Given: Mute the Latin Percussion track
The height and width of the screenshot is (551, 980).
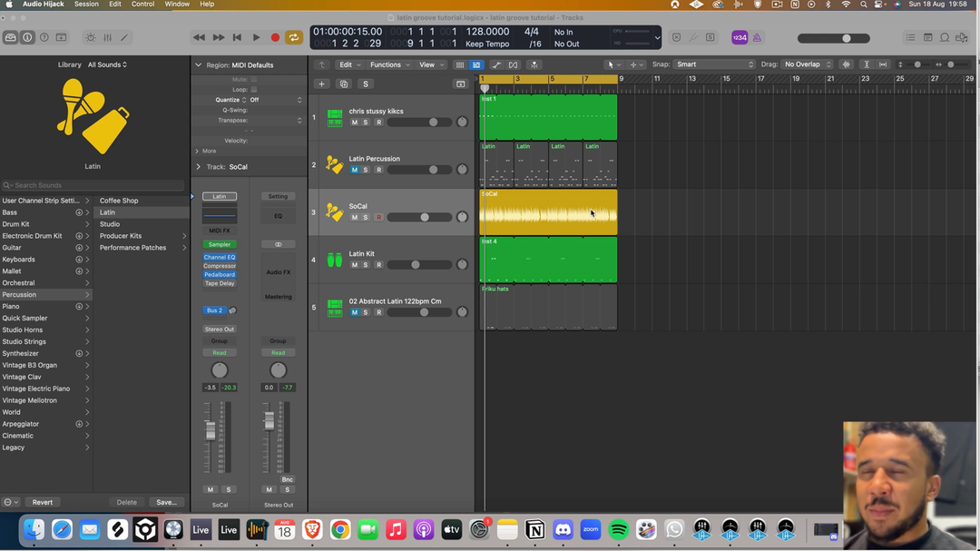Looking at the screenshot, I should 355,170.
